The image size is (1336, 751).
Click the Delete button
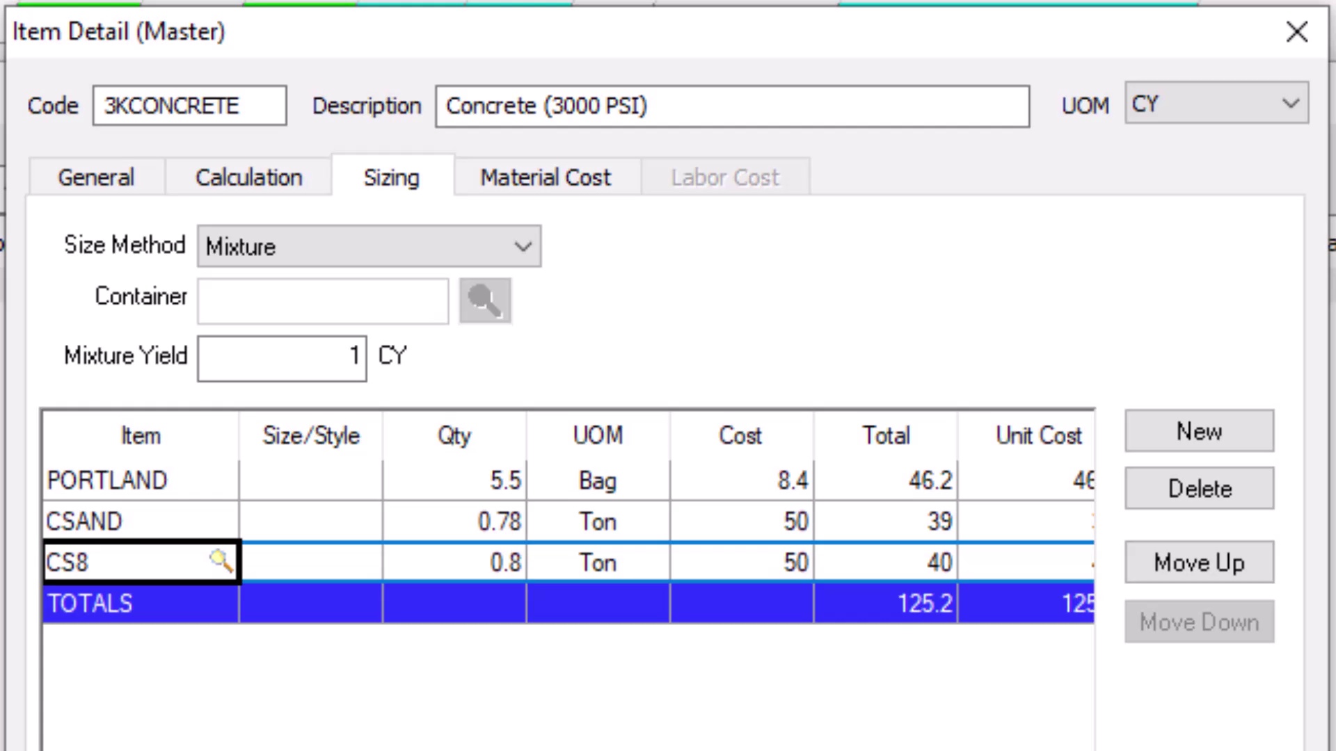tap(1199, 489)
